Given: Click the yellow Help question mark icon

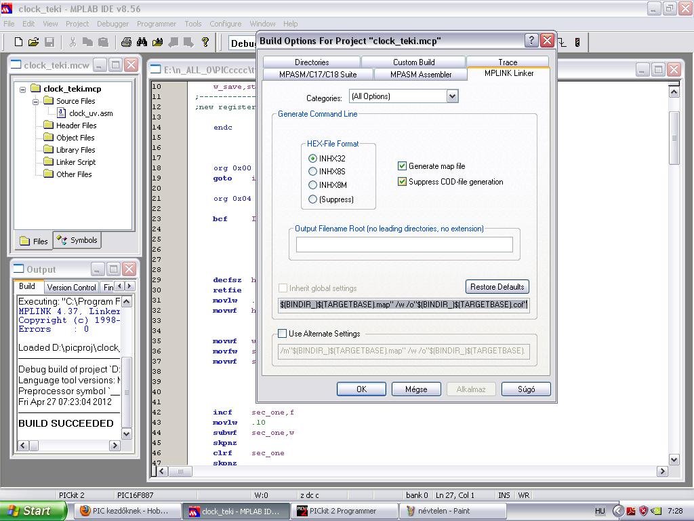Looking at the screenshot, I should pos(205,42).
